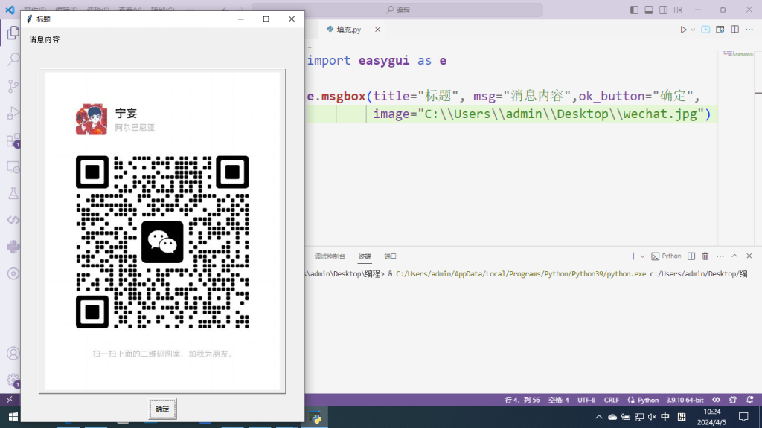This screenshot has width=762, height=428.
Task: Click the VS Code logo in the title bar
Action: coord(10,10)
